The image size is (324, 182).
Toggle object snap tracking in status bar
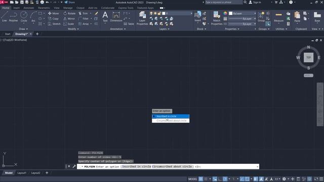click(242, 179)
